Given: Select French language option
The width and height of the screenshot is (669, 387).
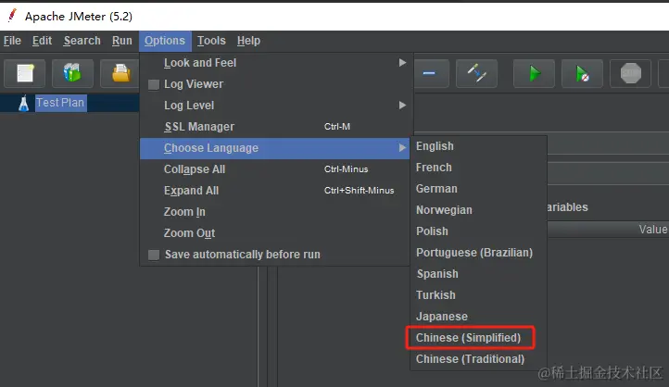Looking at the screenshot, I should [x=478, y=168].
